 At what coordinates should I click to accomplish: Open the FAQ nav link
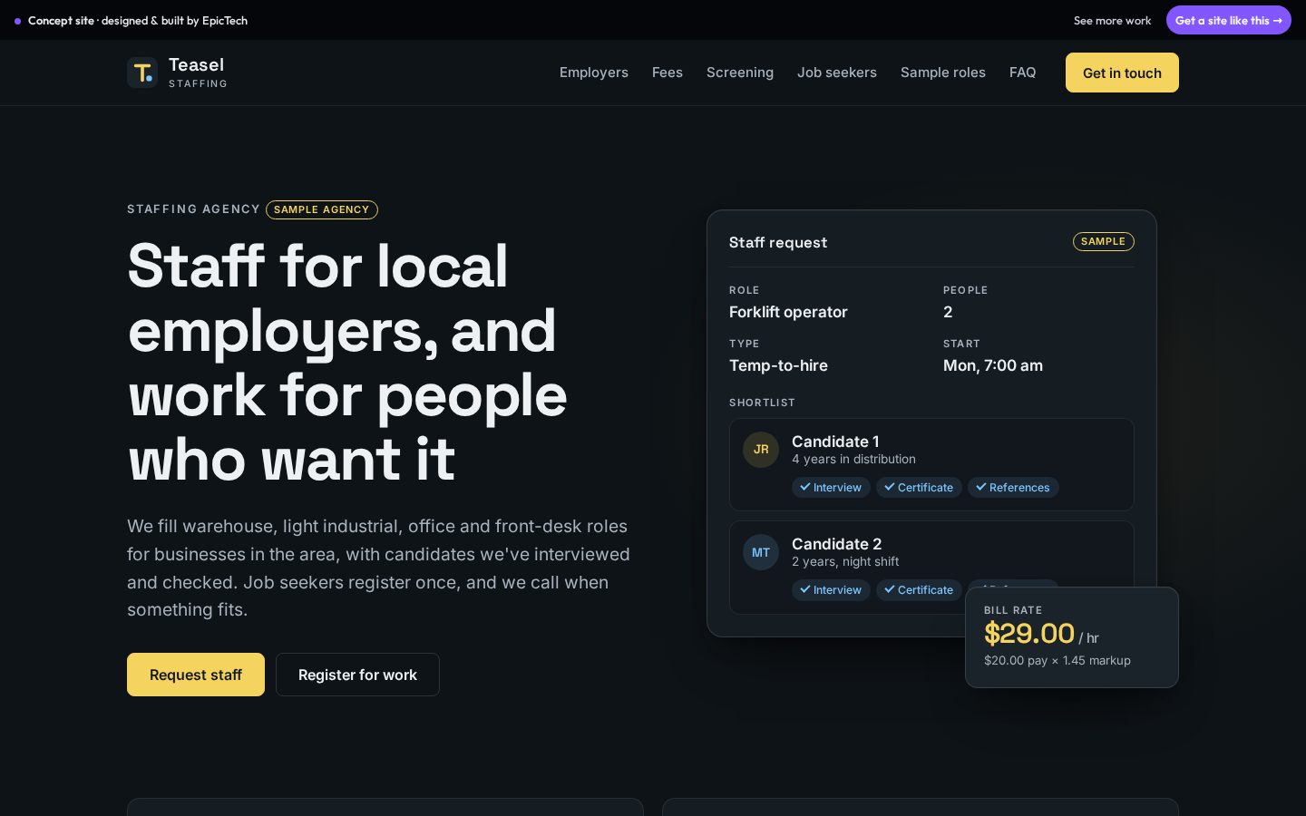(x=1023, y=73)
